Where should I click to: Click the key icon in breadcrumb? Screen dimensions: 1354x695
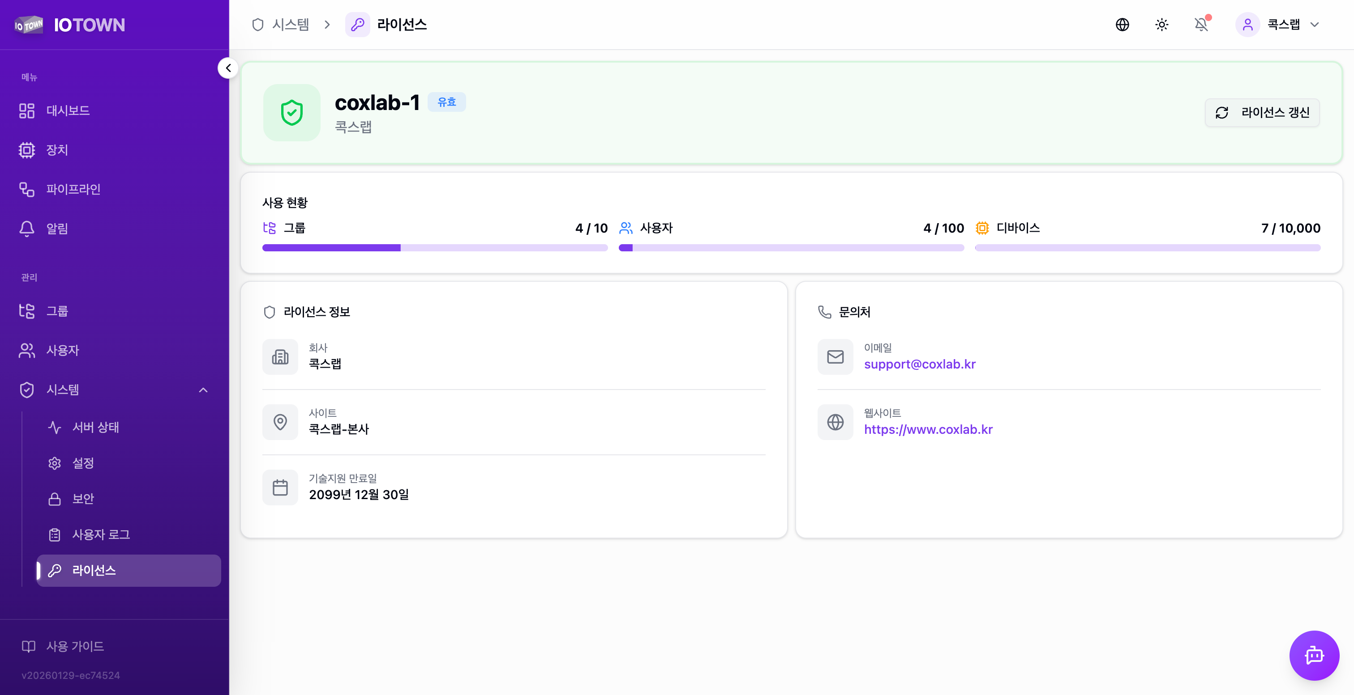coord(357,25)
